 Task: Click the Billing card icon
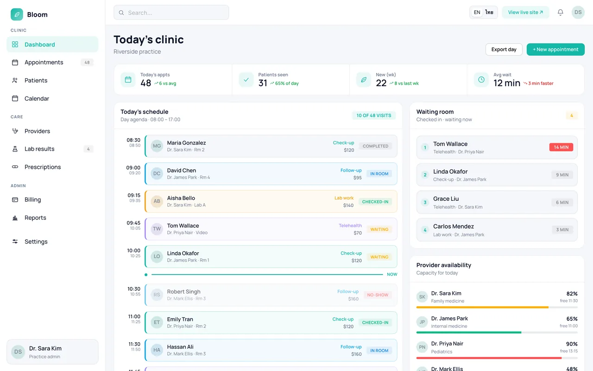15,199
